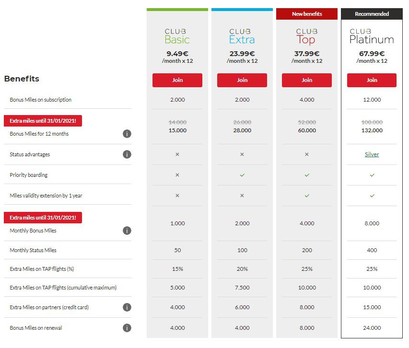
Task: Click the 7.500 cumulative maximum value
Action: (x=242, y=288)
